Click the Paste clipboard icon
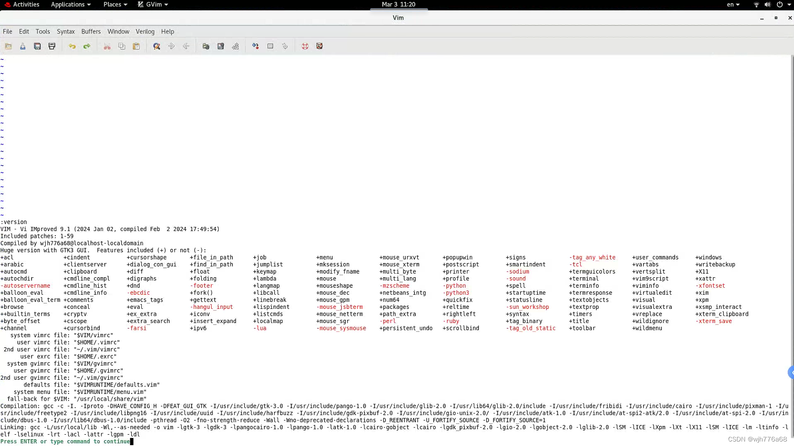 [136, 46]
